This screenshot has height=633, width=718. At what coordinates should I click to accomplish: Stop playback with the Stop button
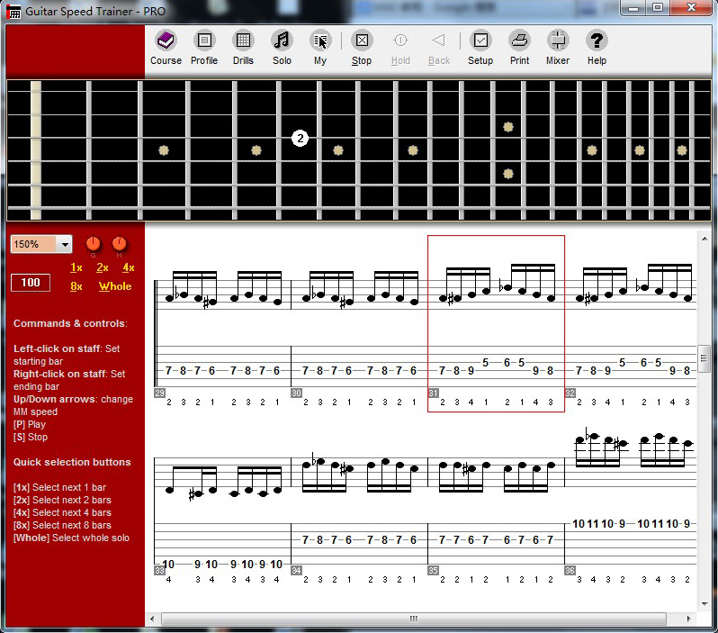[362, 48]
